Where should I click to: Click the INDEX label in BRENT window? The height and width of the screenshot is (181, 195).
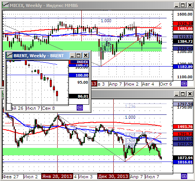click(x=79, y=62)
